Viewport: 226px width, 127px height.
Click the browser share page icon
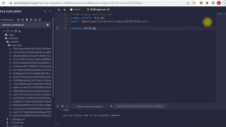click(x=188, y=3)
